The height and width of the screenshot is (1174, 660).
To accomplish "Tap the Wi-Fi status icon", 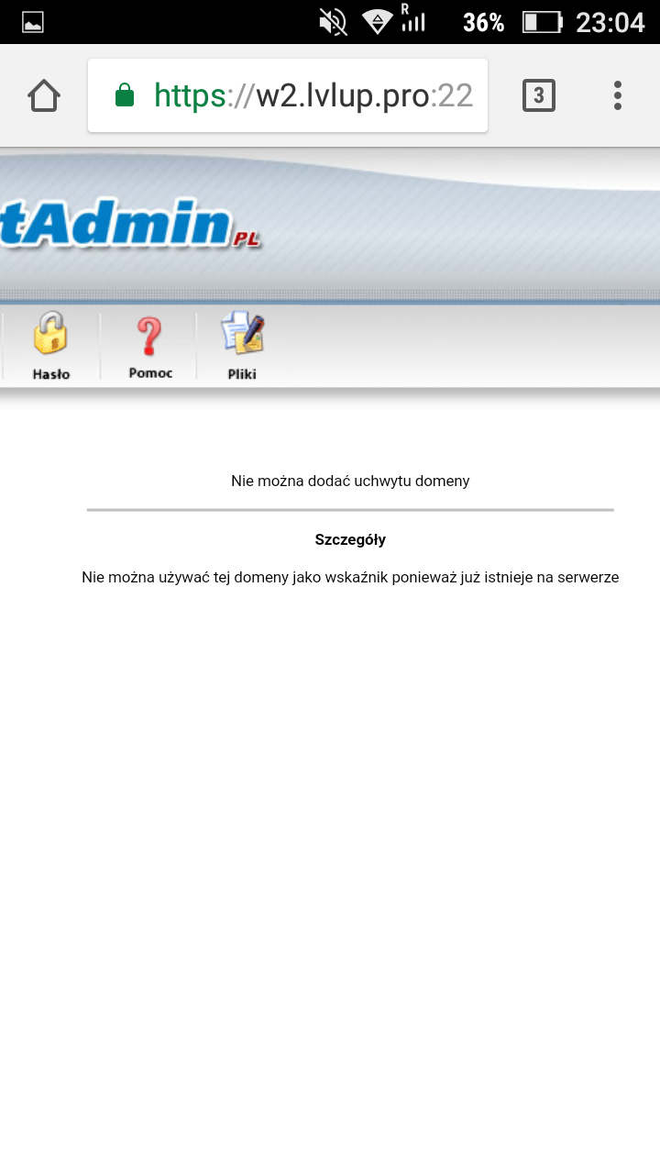I will pyautogui.click(x=377, y=22).
